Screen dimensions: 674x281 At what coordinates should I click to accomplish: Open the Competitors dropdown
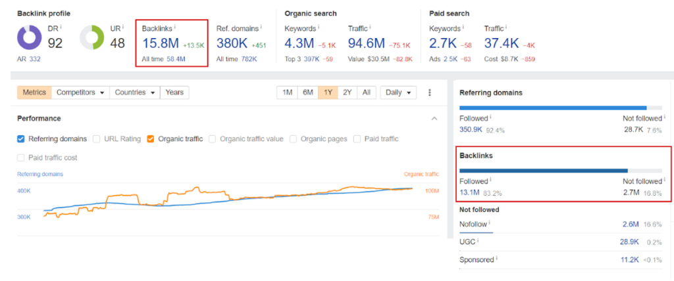(x=80, y=93)
